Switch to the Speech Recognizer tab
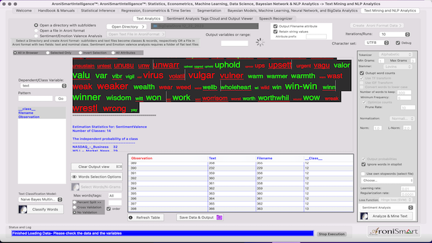This screenshot has width=432, height=243. (x=275, y=18)
